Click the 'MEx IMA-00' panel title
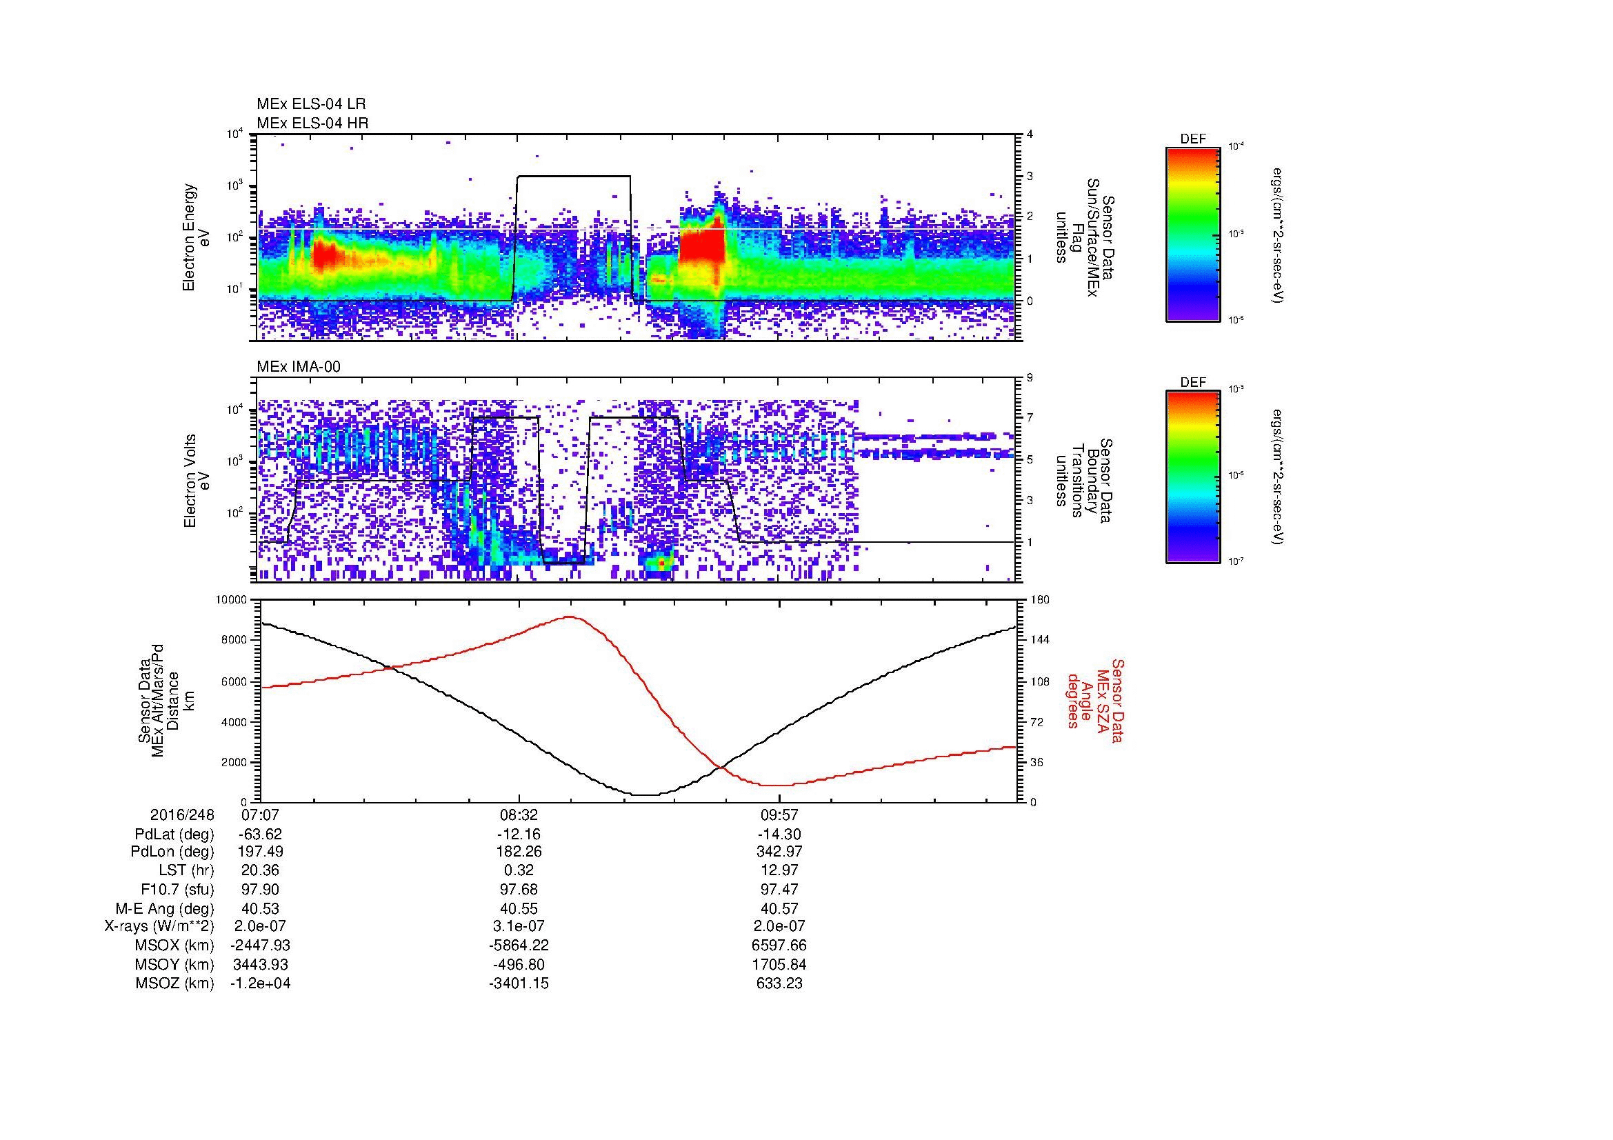 (x=299, y=367)
